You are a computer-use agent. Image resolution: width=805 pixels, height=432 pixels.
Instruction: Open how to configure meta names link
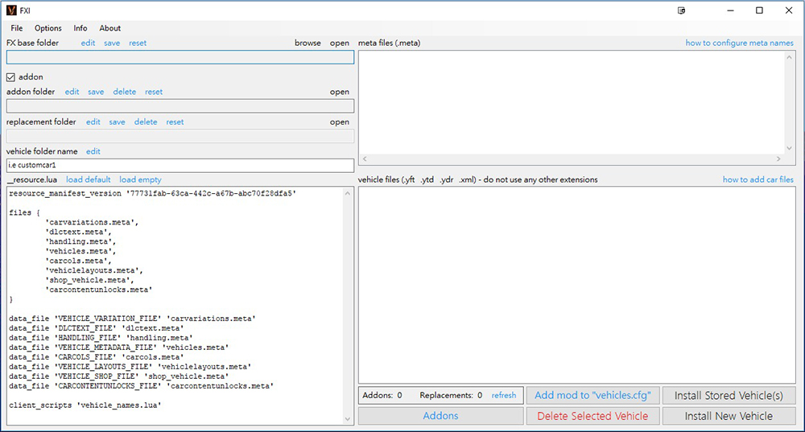pyautogui.click(x=739, y=43)
